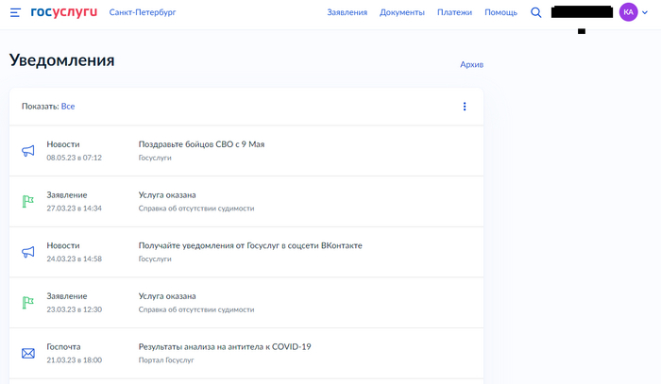Click the Госуслуги logo
Viewport: 661px width, 384px height.
pos(63,12)
